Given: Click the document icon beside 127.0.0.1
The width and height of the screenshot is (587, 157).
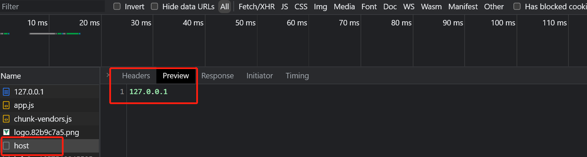Looking at the screenshot, I should 6,92.
